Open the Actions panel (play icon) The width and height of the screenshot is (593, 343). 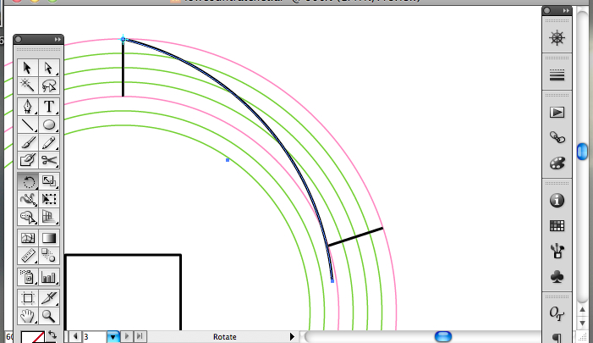tap(557, 113)
